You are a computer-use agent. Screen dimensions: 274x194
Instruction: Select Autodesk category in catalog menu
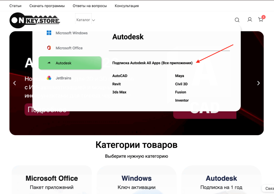[70, 63]
